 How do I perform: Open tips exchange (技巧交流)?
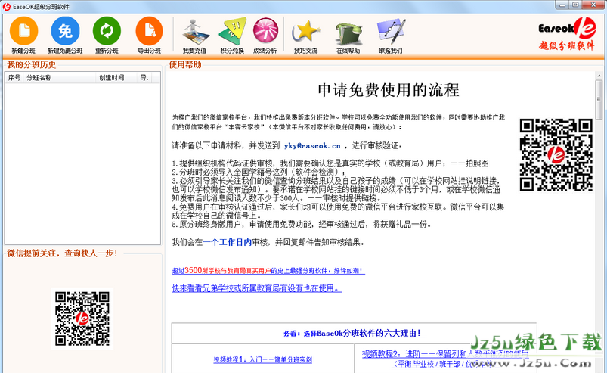click(306, 36)
